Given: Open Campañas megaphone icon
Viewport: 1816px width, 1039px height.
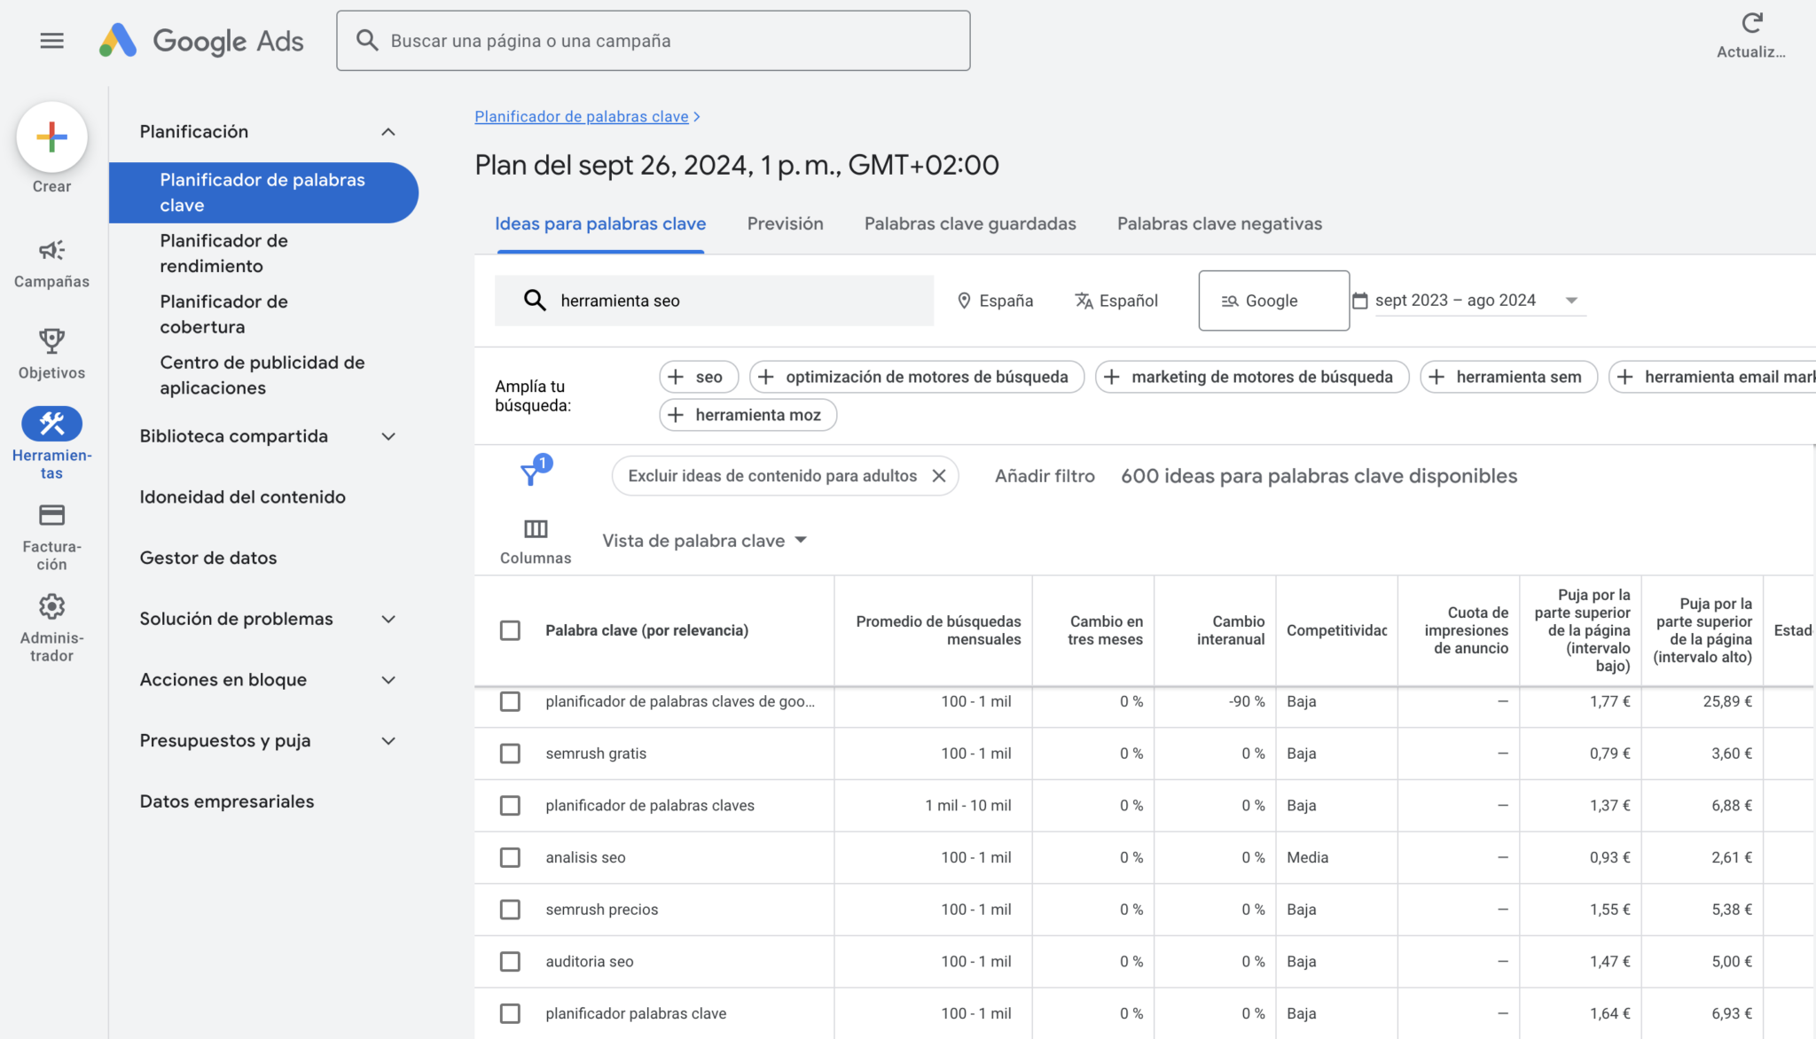Looking at the screenshot, I should point(51,250).
